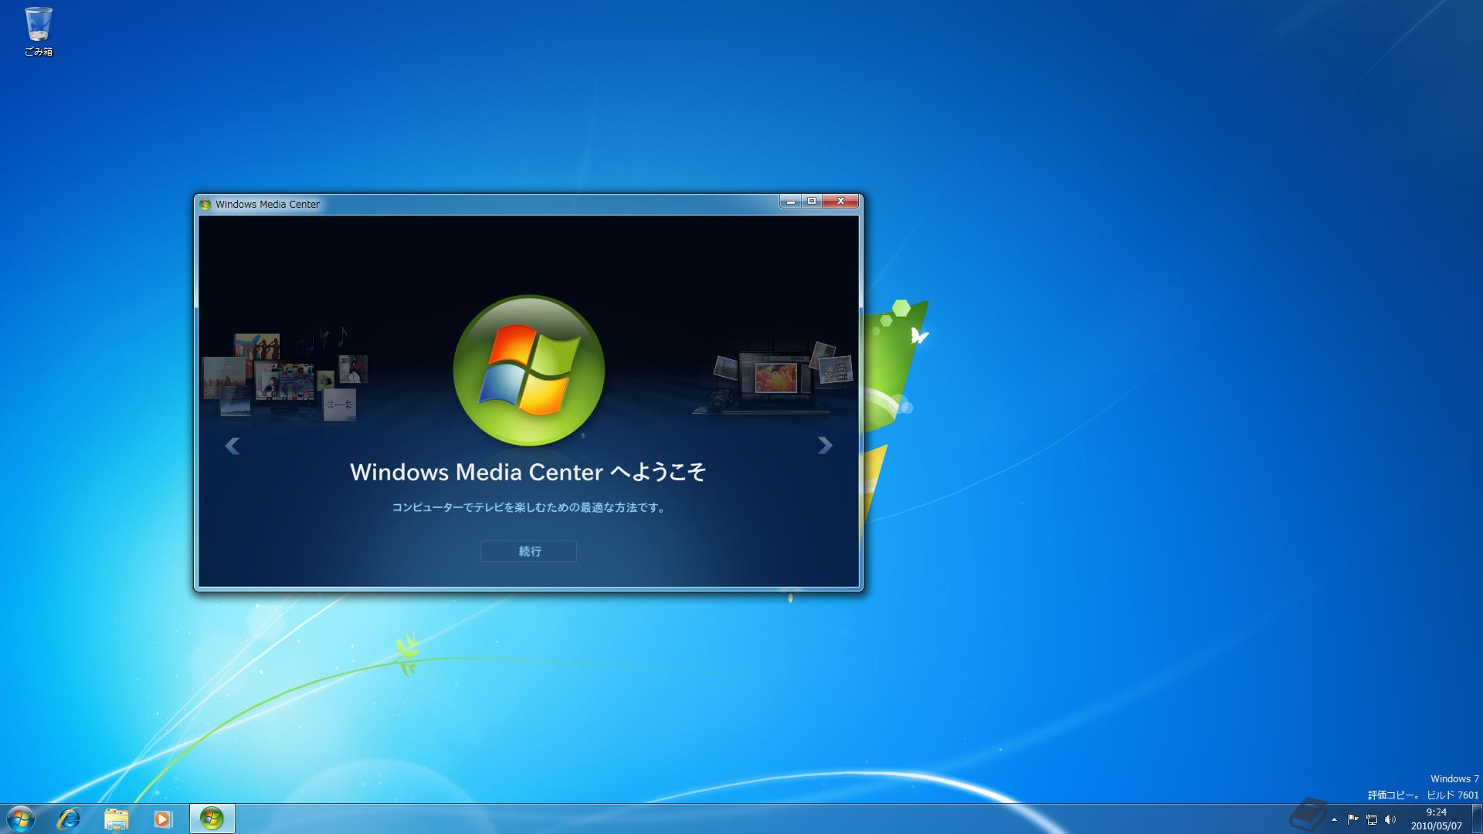Open the volume speaker tray icon
1483x834 pixels.
(1390, 819)
